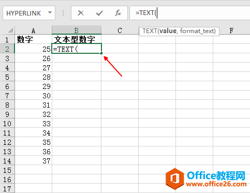The image size is (250, 193).
Task: Click cell with value 31
Action: pyautogui.click(x=33, y=105)
